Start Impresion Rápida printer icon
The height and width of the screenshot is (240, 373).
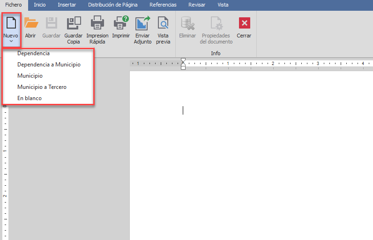[97, 22]
